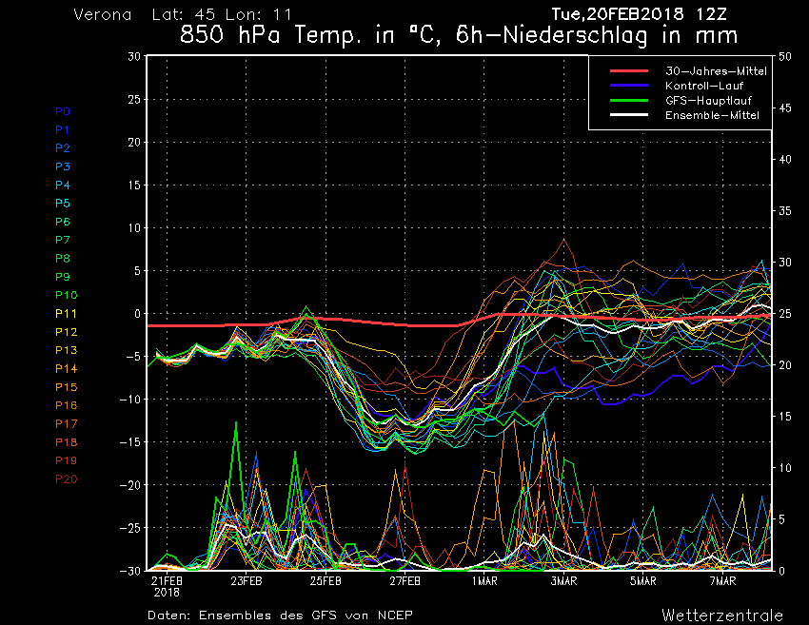Click the P9 member label
This screenshot has width=809, height=625.
point(63,277)
